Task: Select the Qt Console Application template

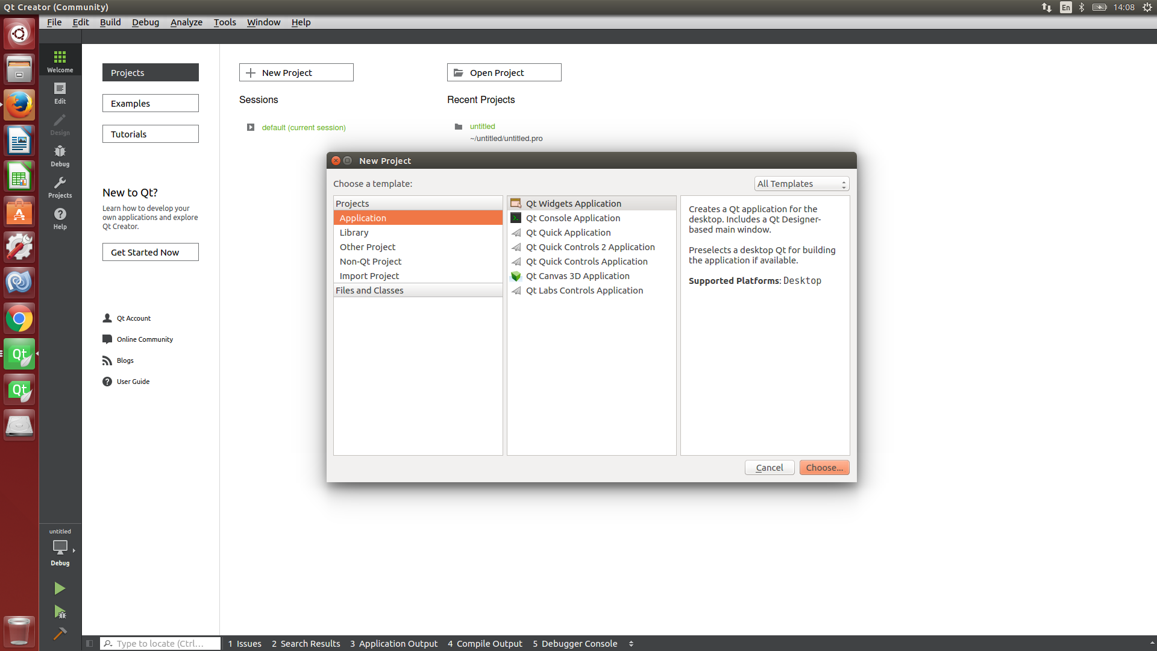Action: (x=572, y=218)
